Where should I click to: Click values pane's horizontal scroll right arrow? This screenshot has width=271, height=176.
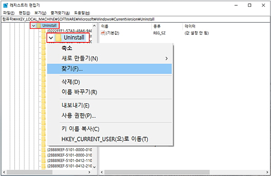pos(267,172)
